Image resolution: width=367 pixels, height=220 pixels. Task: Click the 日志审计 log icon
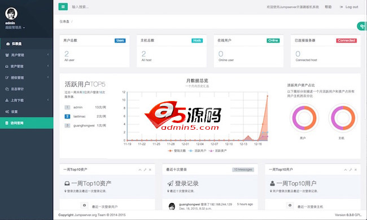coord(7,89)
